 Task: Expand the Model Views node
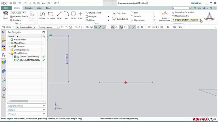pos(9,43)
